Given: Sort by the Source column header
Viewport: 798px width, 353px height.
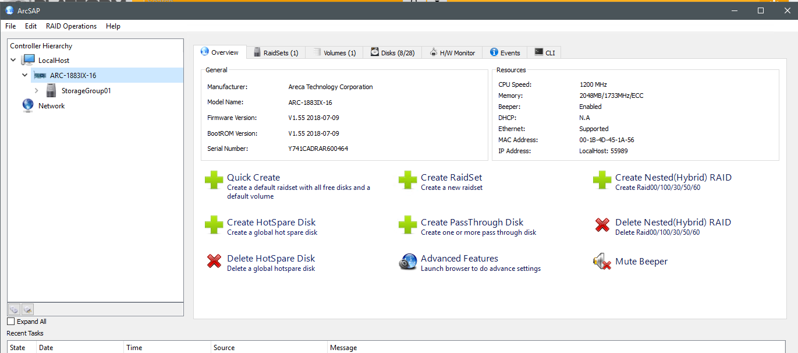Looking at the screenshot, I should pyautogui.click(x=269, y=348).
